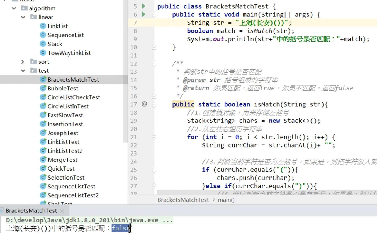
Task: Select InsertionTest in the project tree
Action: tap(65, 124)
